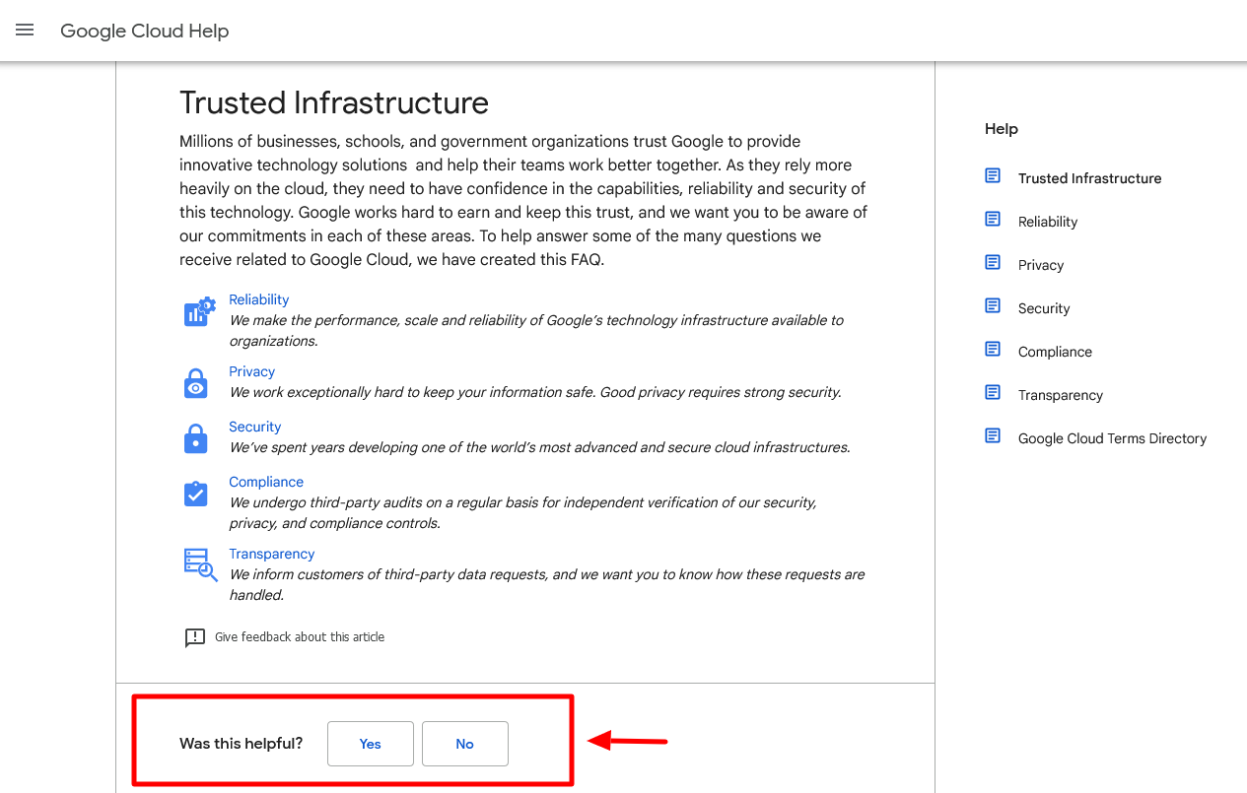Open the Reliability section link
Screen dimensions: 1247x793
click(x=258, y=298)
